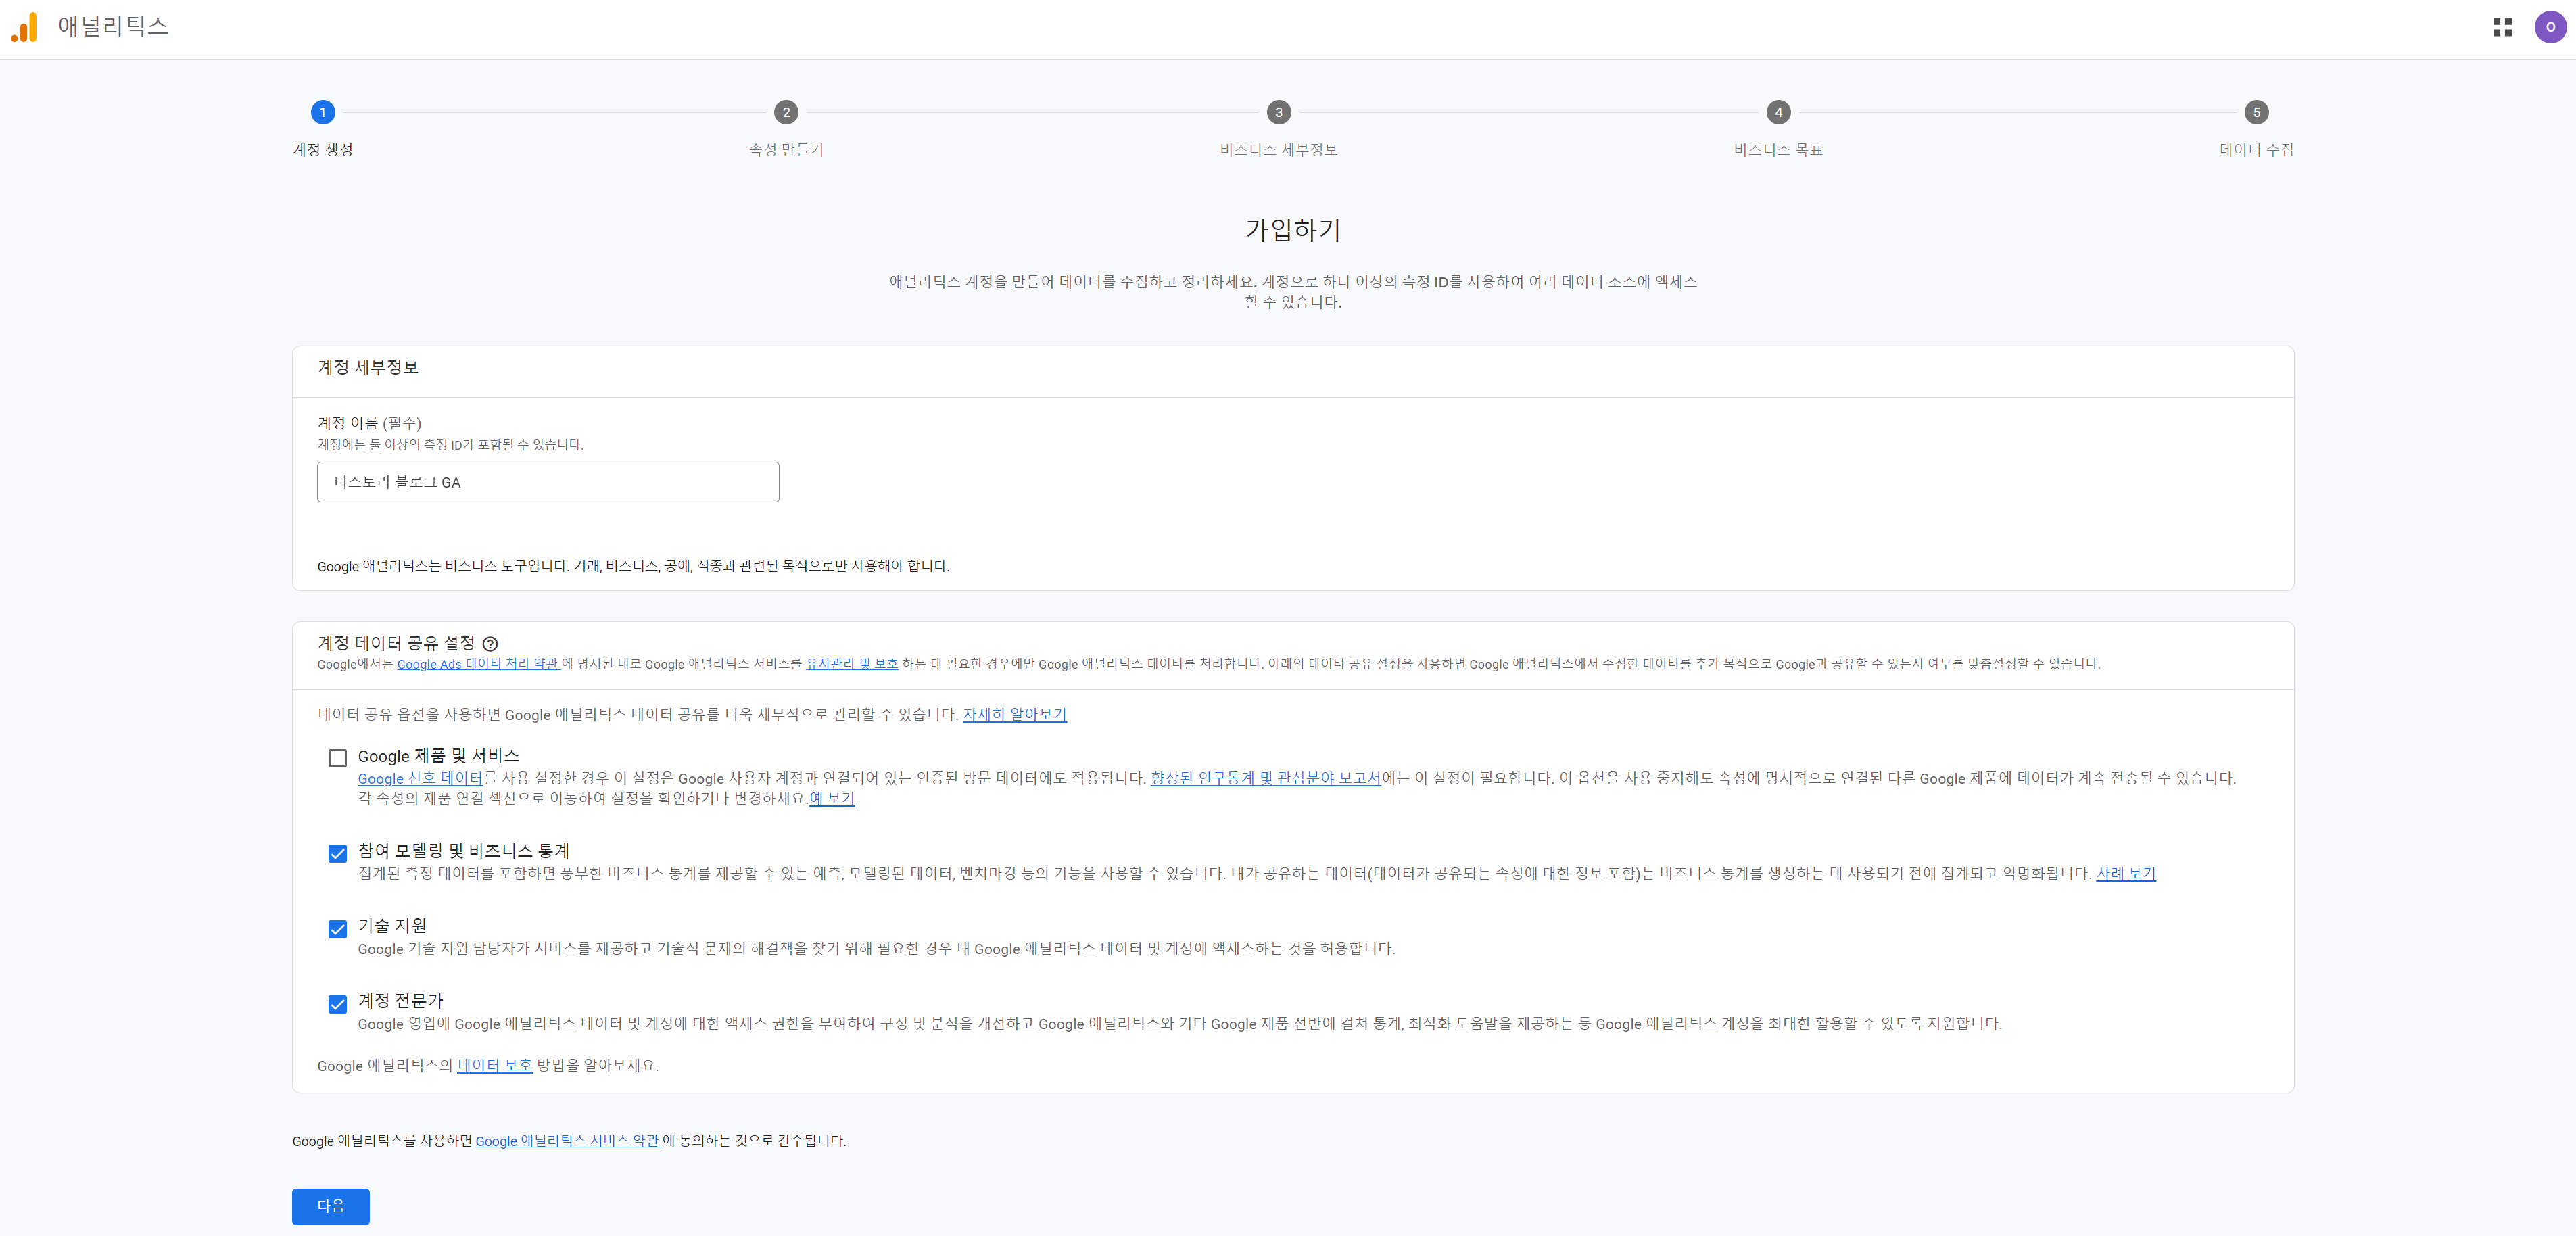The height and width of the screenshot is (1236, 2576).
Task: Click the 비즈니스 목표 step label
Action: [1778, 150]
